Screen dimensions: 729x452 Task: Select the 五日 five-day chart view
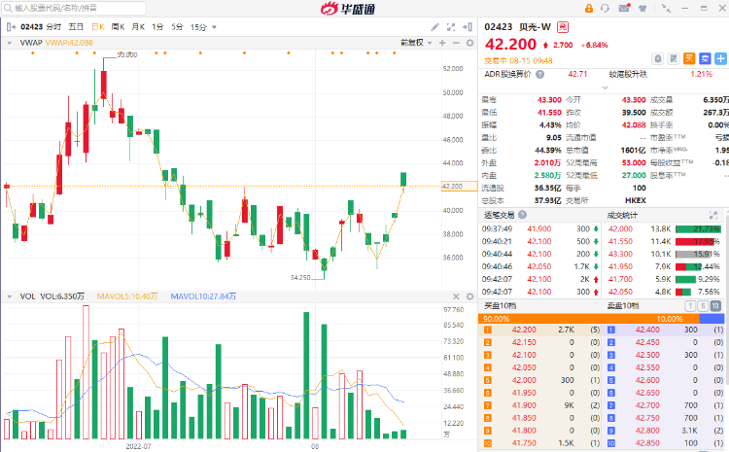[76, 26]
